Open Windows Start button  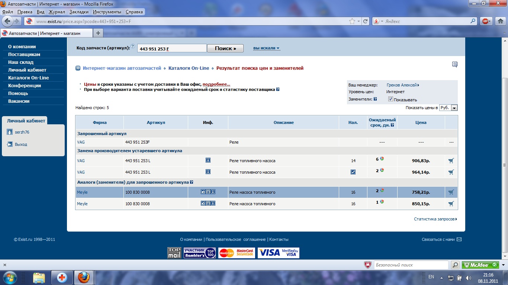[x=9, y=278]
